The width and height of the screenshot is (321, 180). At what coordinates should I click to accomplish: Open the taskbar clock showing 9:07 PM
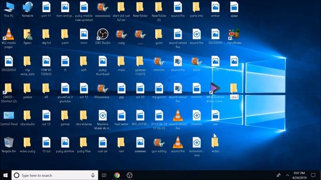click(299, 175)
